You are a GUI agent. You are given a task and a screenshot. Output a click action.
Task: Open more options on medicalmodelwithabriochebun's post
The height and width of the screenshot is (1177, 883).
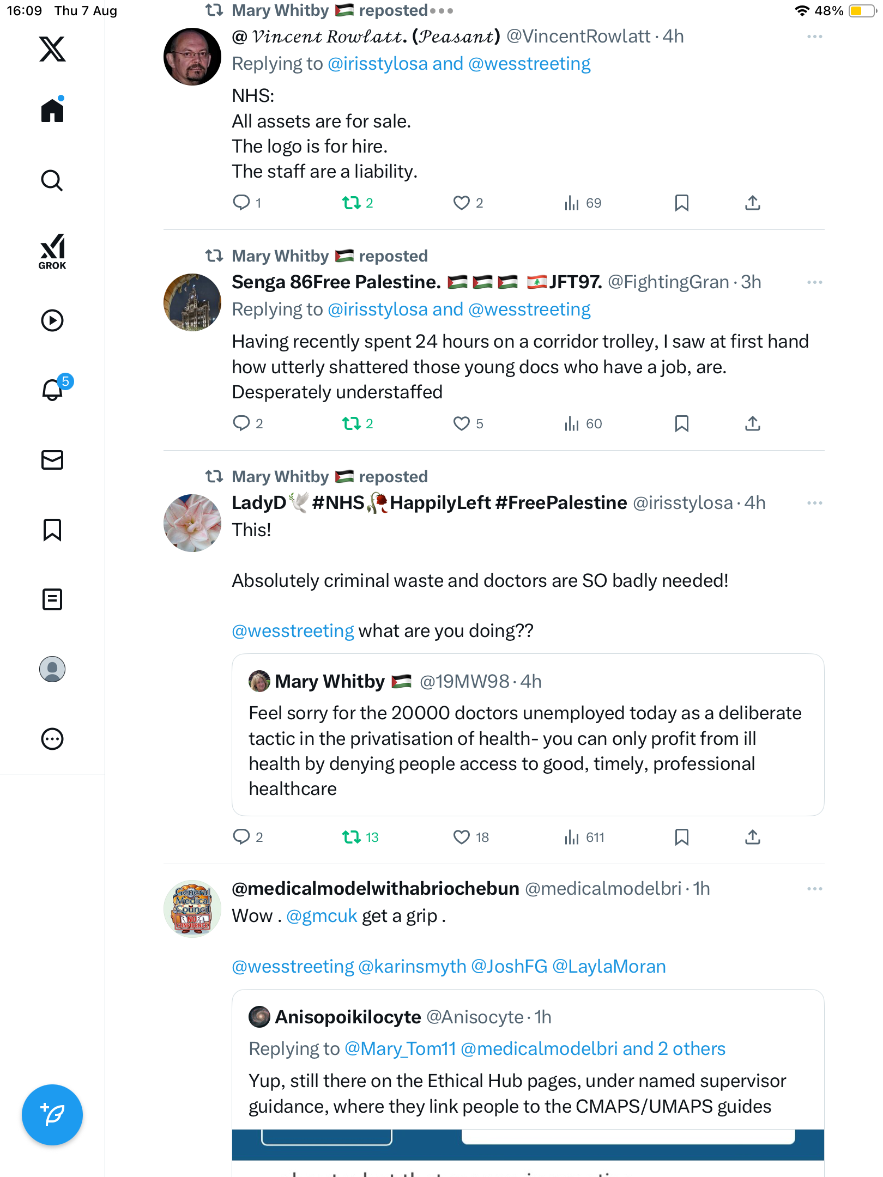click(814, 889)
